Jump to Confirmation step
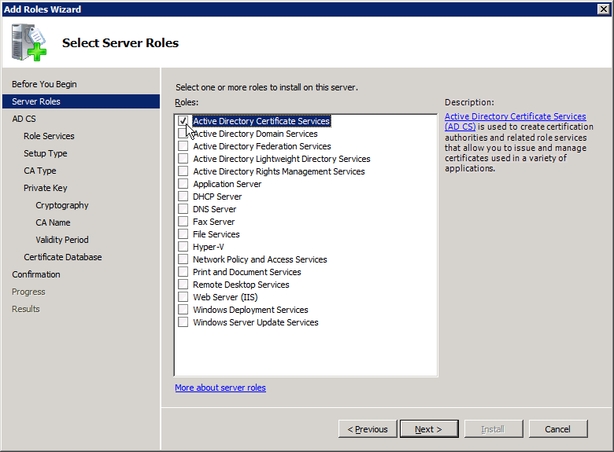The image size is (614, 452). coord(36,274)
